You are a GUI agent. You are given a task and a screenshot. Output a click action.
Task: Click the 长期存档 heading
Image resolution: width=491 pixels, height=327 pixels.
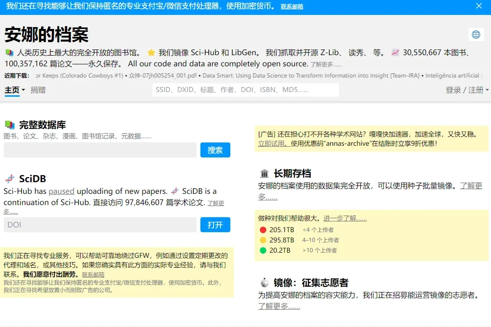tap(292, 173)
